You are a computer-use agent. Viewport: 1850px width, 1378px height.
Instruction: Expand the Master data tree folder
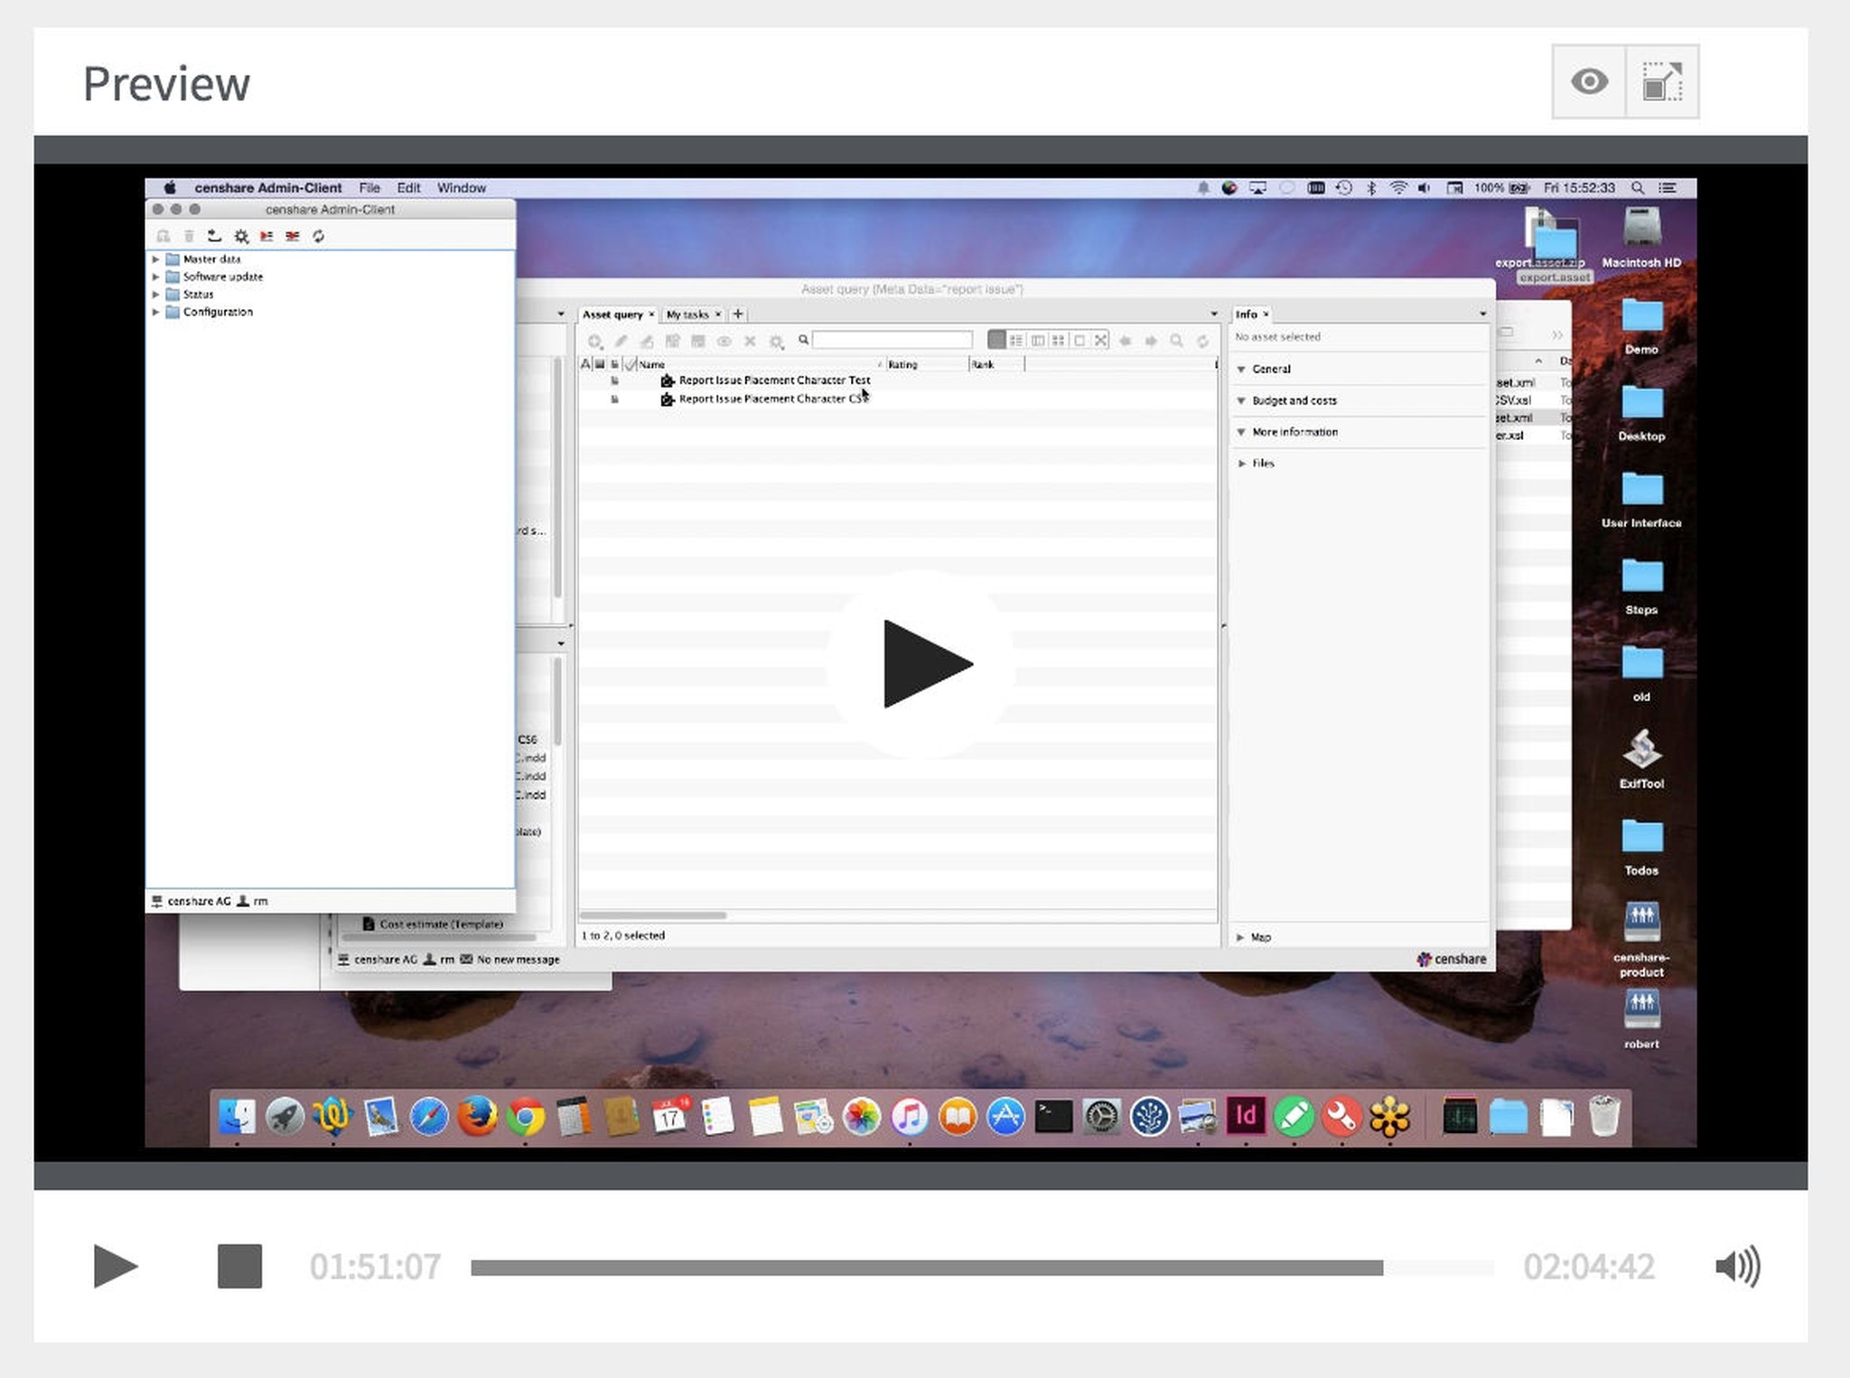(x=155, y=259)
